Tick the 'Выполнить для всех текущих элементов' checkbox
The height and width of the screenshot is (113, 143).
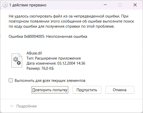click(11, 80)
